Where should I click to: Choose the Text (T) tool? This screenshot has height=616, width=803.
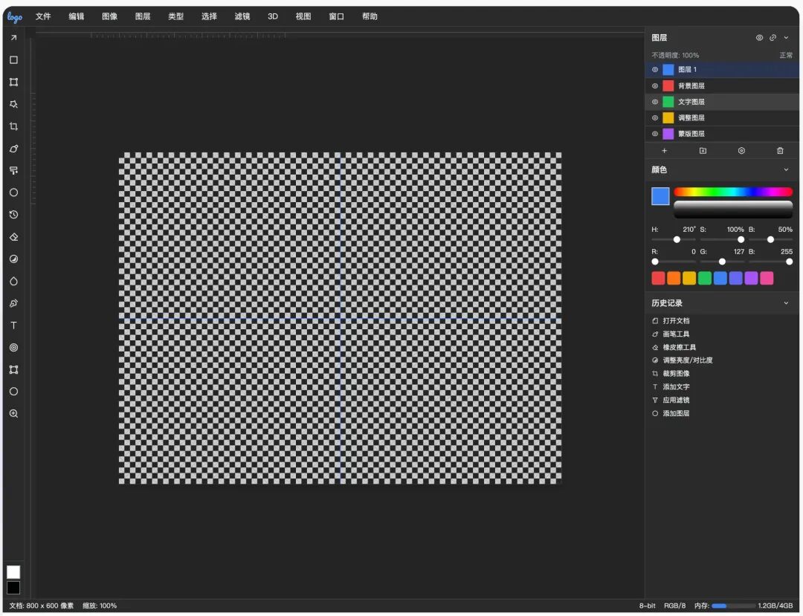pyautogui.click(x=13, y=325)
